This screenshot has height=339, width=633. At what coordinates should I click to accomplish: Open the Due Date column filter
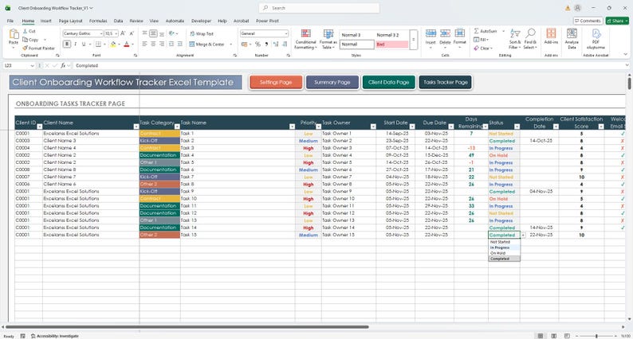click(x=451, y=127)
